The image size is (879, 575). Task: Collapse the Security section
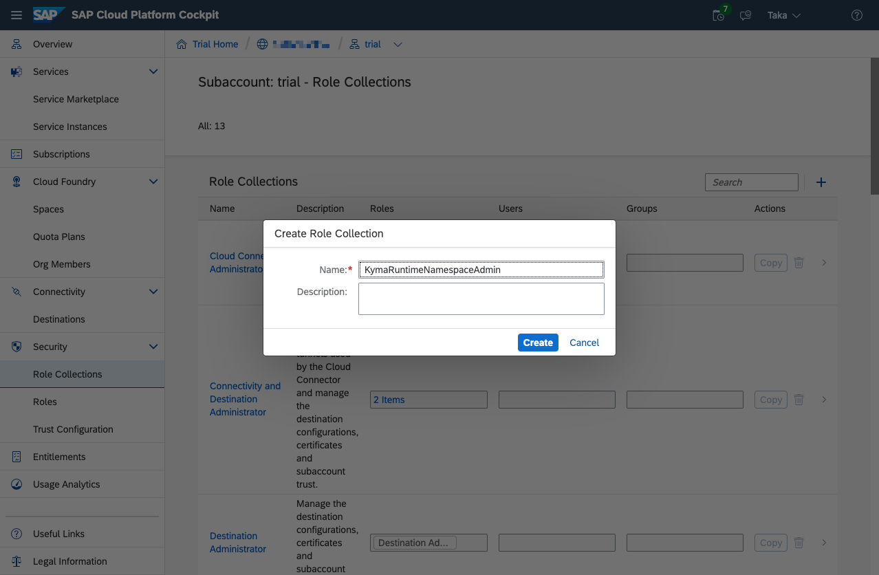point(153,347)
